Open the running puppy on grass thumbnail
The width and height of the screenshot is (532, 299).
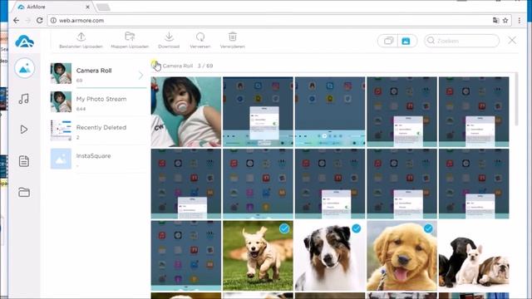(x=258, y=256)
